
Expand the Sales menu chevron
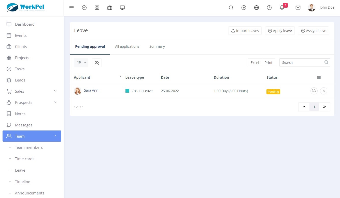coord(55,91)
